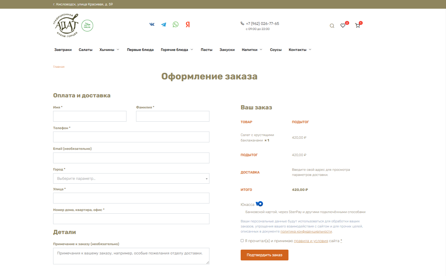Open the политика конфиденциальности link
The width and height of the screenshot is (446, 276).
click(306, 231)
